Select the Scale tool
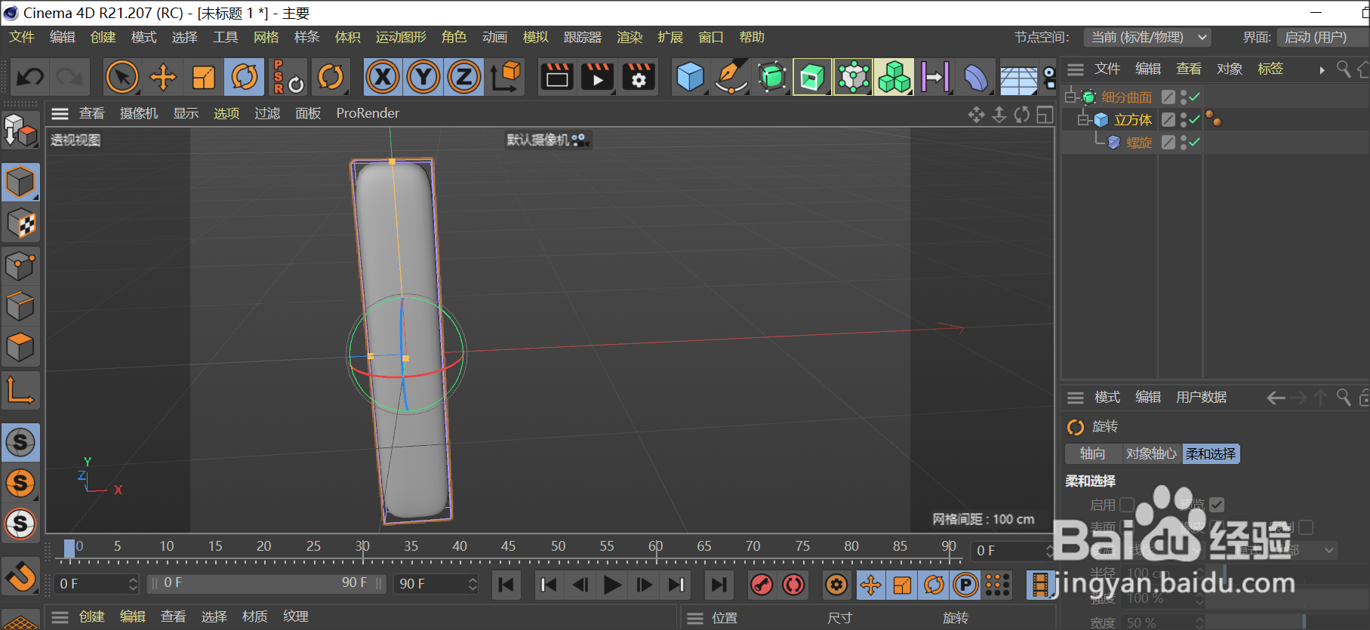 coord(204,77)
